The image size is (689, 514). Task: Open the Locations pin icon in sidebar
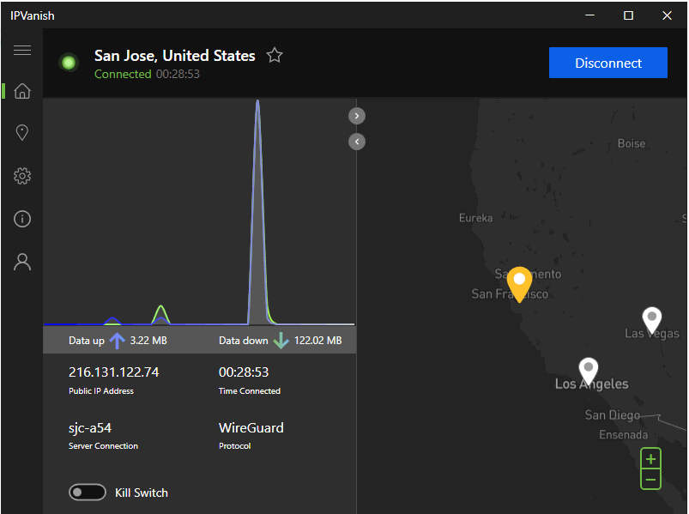22,133
